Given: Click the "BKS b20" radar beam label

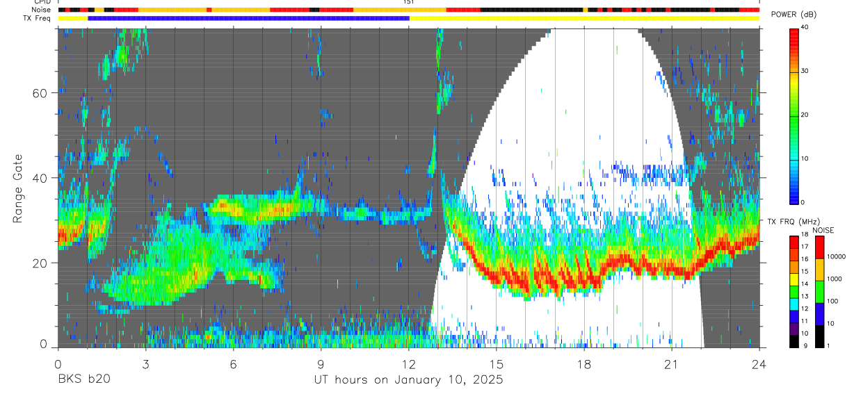Looking at the screenshot, I should [83, 380].
